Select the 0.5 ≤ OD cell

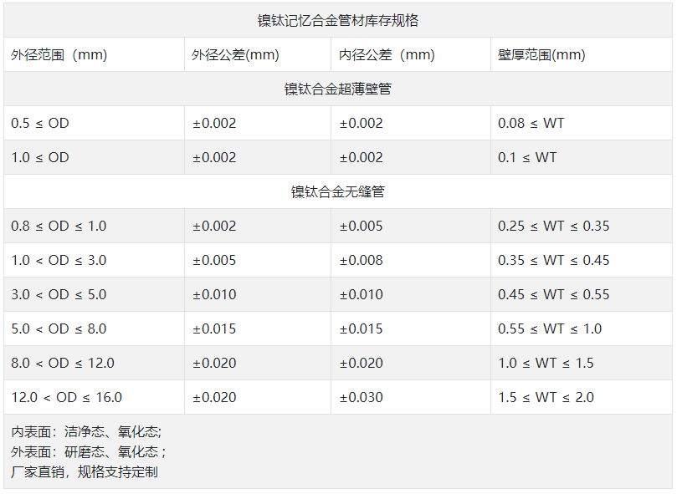click(x=34, y=123)
